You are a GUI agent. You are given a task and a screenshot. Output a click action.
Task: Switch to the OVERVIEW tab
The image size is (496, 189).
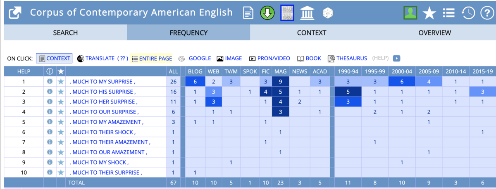pyautogui.click(x=434, y=33)
